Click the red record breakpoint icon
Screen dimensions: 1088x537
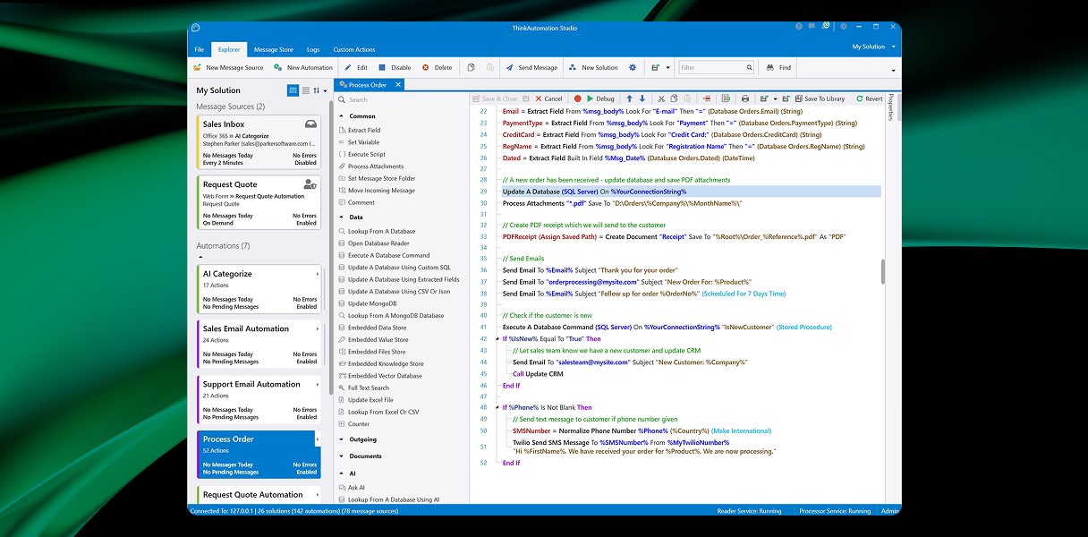point(577,98)
